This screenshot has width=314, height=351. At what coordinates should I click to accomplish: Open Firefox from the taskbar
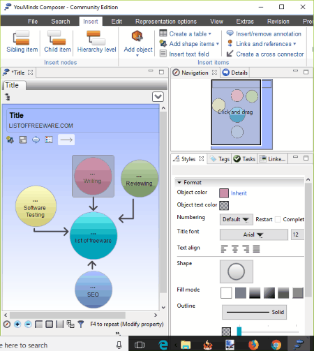pyautogui.click(x=253, y=345)
